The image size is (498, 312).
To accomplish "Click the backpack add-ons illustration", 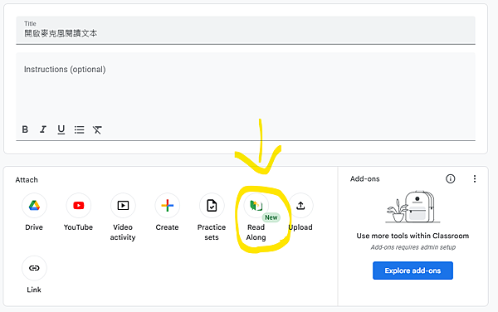I will point(413,207).
